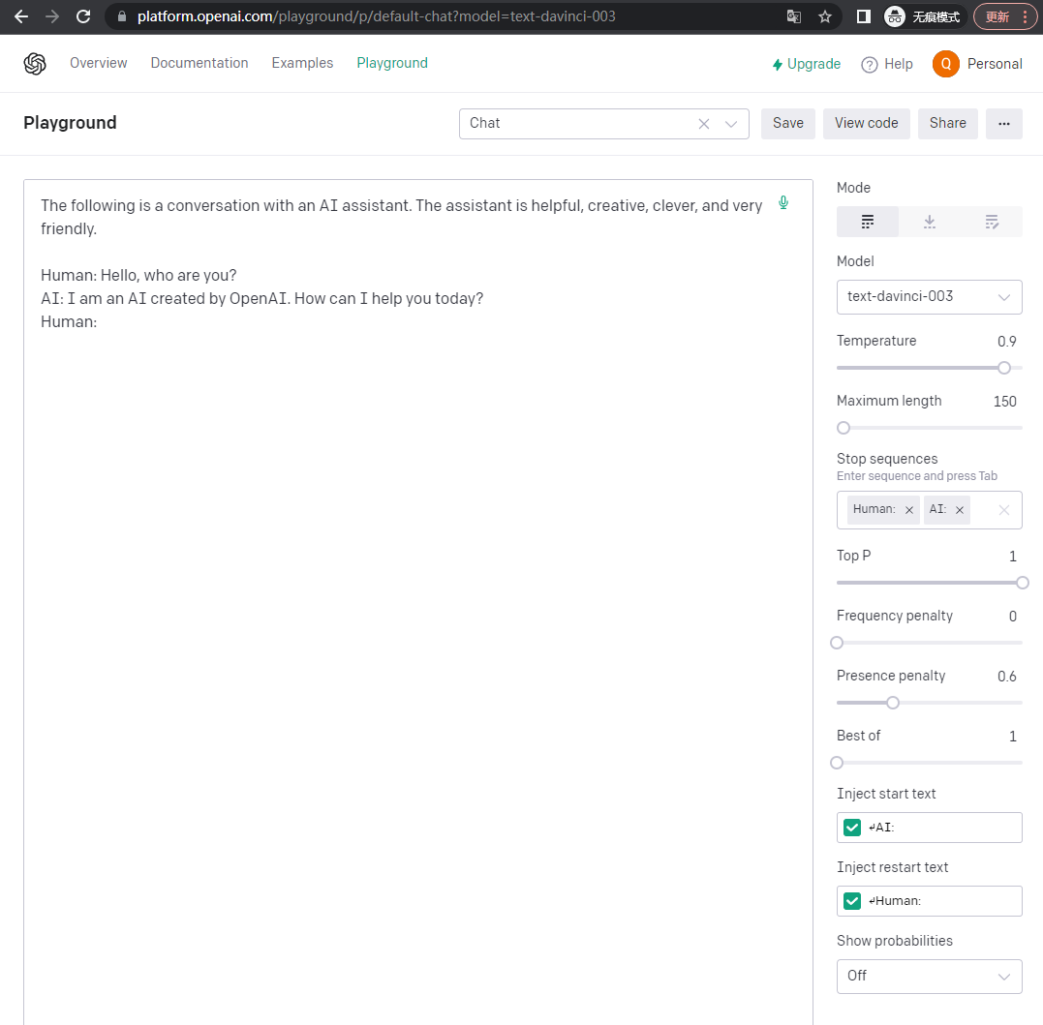This screenshot has height=1025, width=1043.
Task: Open the Model text-davinci-003 dropdown
Action: (929, 297)
